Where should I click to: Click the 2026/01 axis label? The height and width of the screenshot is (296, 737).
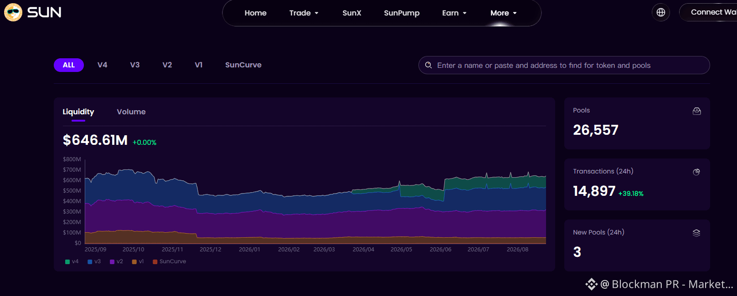coord(249,250)
